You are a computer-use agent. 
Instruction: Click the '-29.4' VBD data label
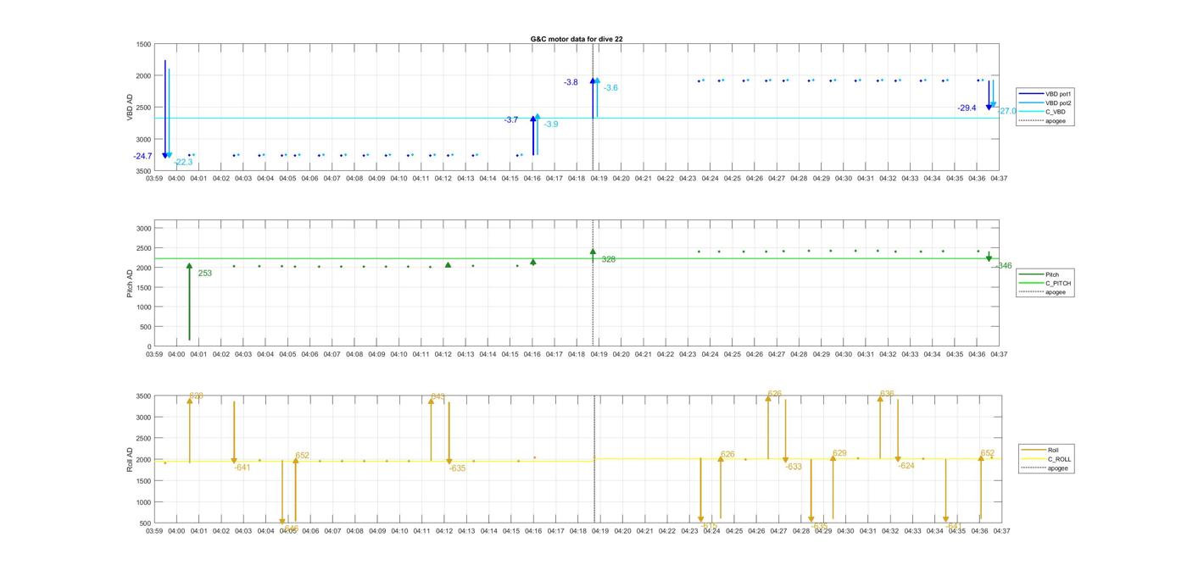click(967, 108)
